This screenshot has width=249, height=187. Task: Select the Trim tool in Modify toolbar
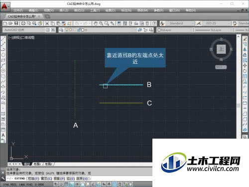pos(245,87)
